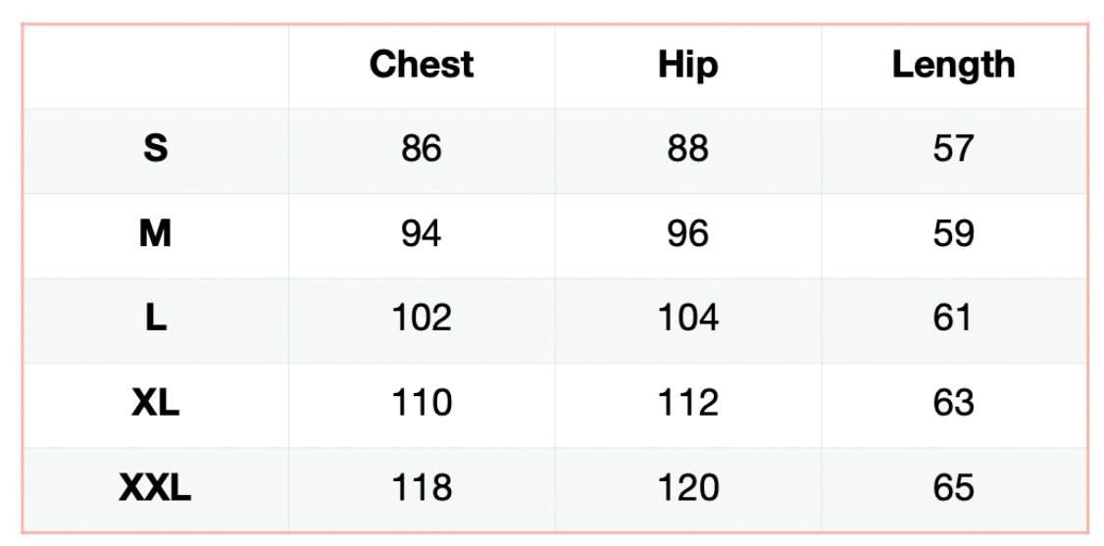Screen dimensions: 1104x546
Task: Select the S size row label
Action: pos(155,149)
